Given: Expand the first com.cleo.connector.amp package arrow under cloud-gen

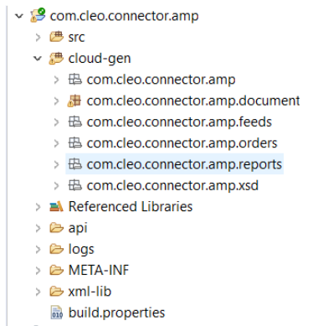Looking at the screenshot, I should tap(57, 80).
